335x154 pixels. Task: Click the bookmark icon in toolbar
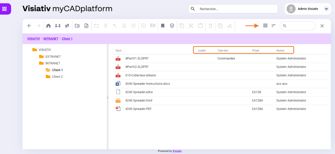[x=163, y=26]
